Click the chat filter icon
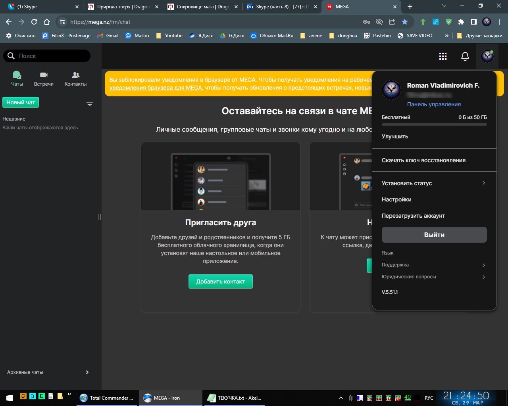508x406 pixels. (x=90, y=104)
